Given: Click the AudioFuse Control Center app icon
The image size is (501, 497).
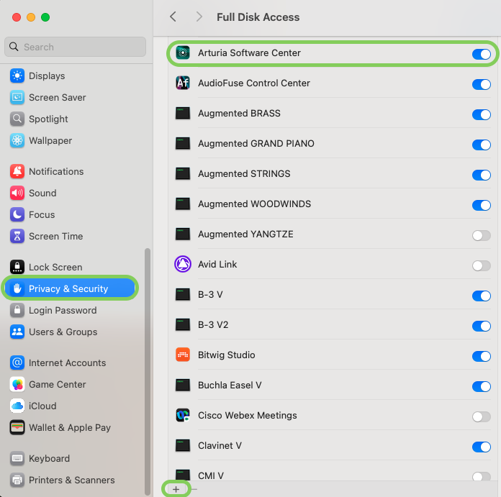Looking at the screenshot, I should [183, 83].
